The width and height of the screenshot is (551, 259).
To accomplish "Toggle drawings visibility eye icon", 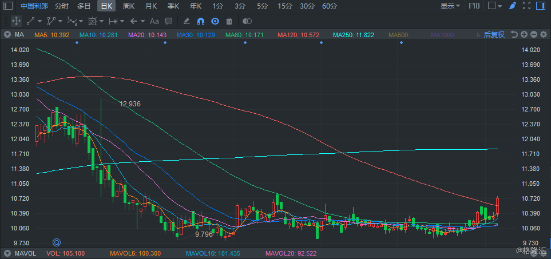I will click(215, 21).
